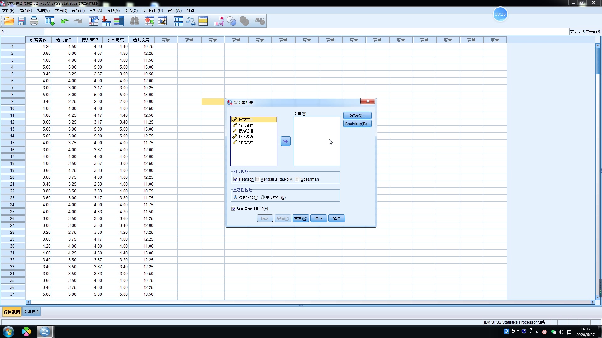Move variables using the arrow transfer button
The image size is (602, 338).
coord(285,141)
